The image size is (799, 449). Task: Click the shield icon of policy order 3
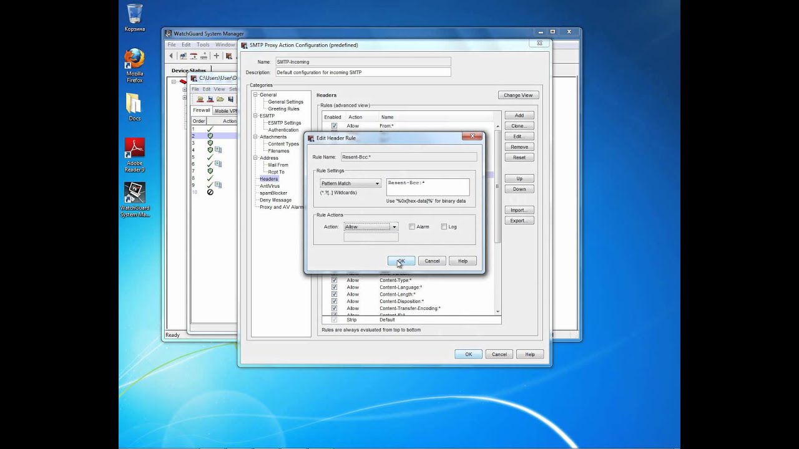pos(210,143)
